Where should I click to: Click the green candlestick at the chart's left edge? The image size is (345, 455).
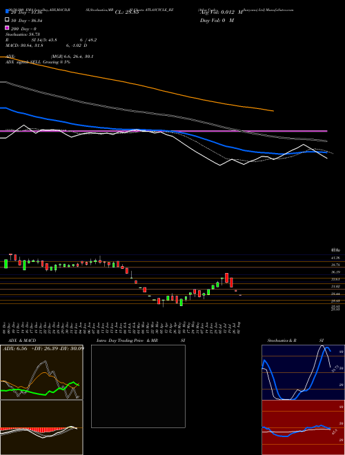[6, 264]
